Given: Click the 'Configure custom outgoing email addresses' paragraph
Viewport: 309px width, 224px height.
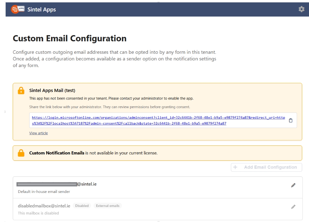Looking at the screenshot, I should tap(115, 59).
